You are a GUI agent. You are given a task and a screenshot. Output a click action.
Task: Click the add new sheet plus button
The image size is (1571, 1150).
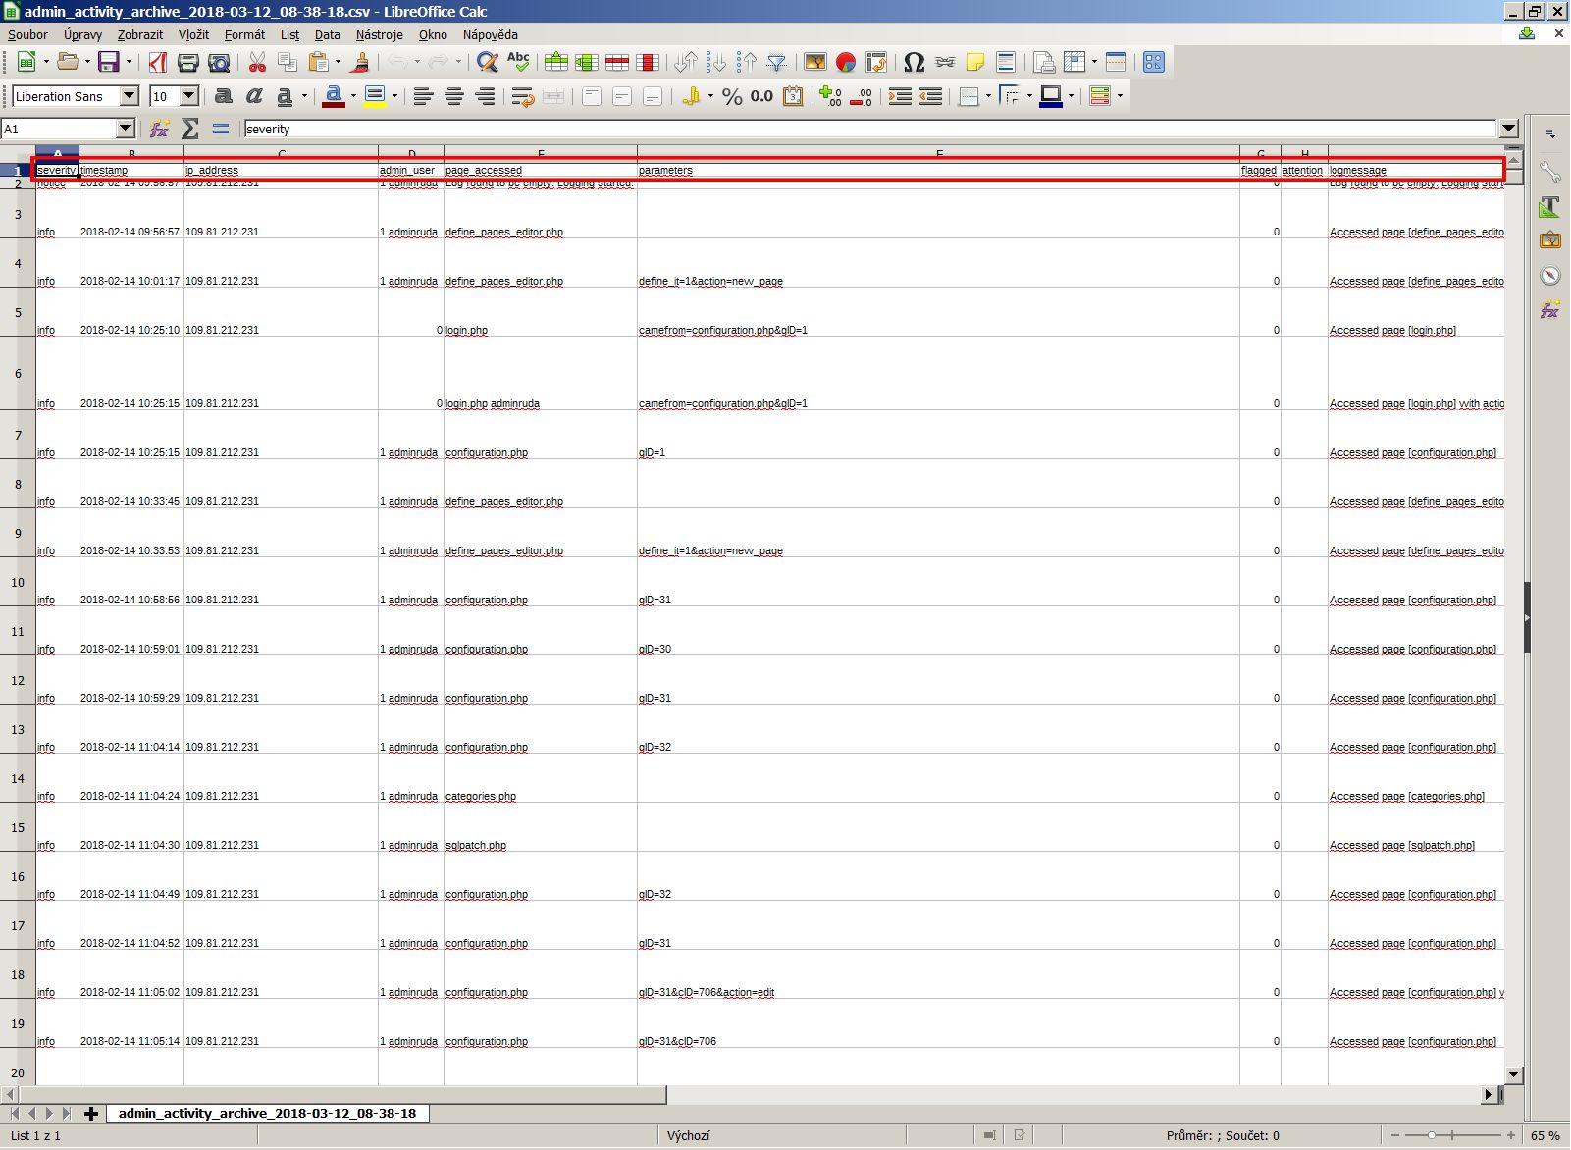pos(91,1113)
